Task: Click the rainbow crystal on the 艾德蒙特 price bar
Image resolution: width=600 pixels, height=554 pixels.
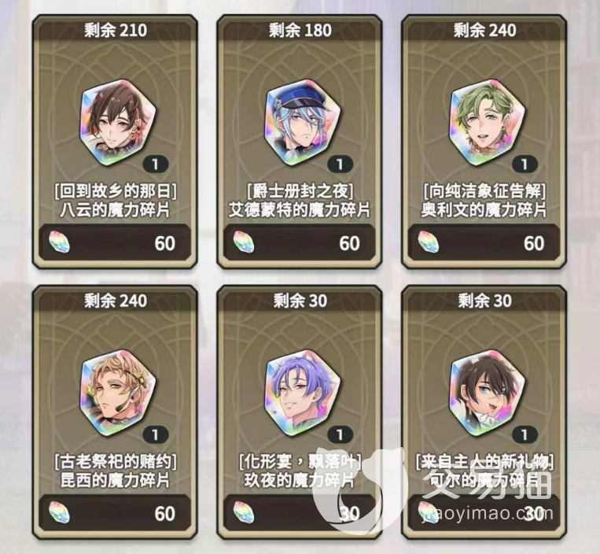Action: pos(244,242)
